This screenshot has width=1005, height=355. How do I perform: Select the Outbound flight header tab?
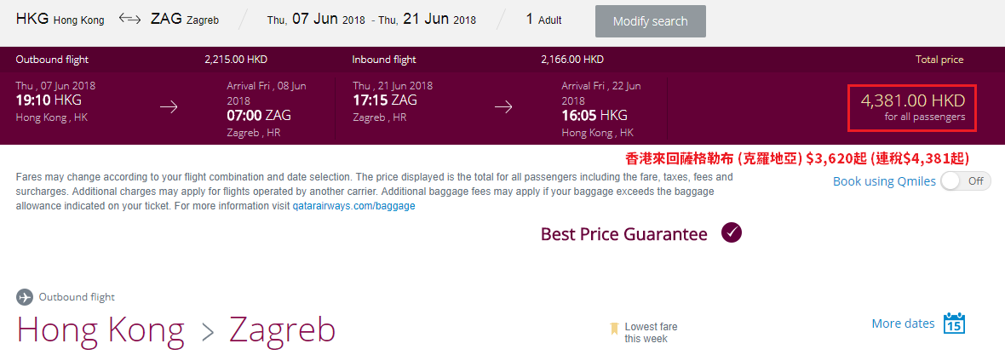point(52,60)
